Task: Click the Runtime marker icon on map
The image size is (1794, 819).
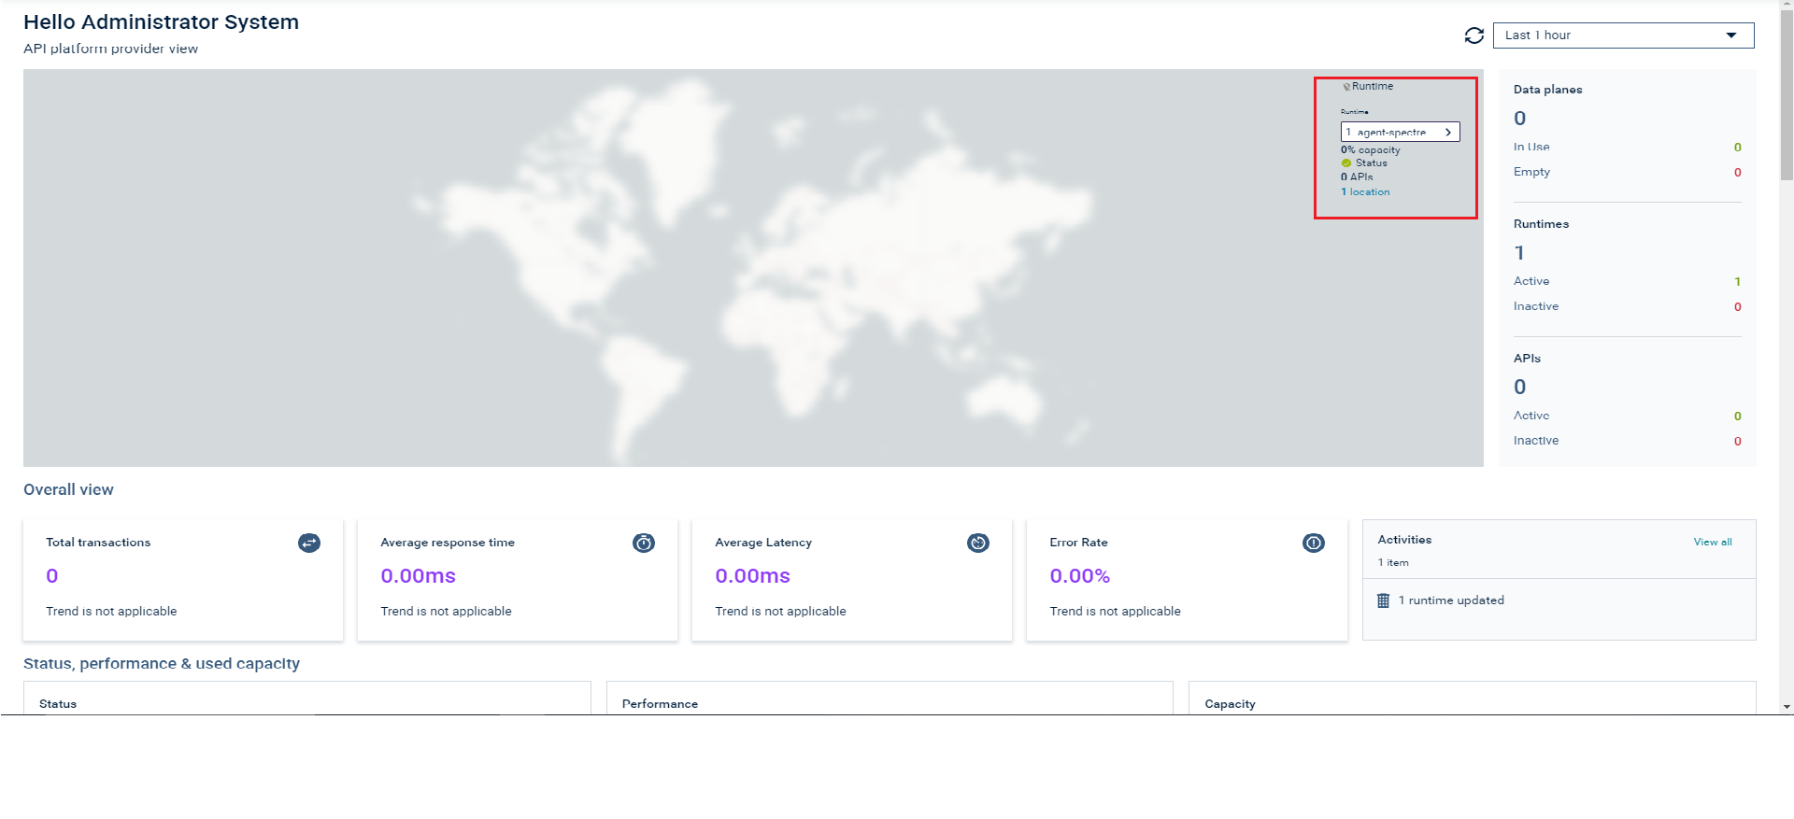Action: tap(1346, 87)
